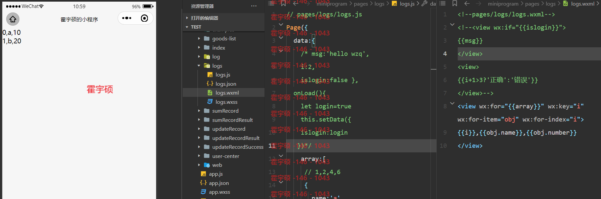Image resolution: width=601 pixels, height=199 pixels.
Task: Click logs breadcrumb in logs.wxml editor
Action: pos(551,4)
